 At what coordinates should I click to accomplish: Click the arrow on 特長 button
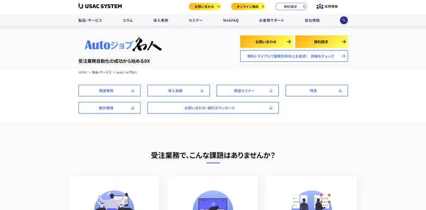(340, 91)
